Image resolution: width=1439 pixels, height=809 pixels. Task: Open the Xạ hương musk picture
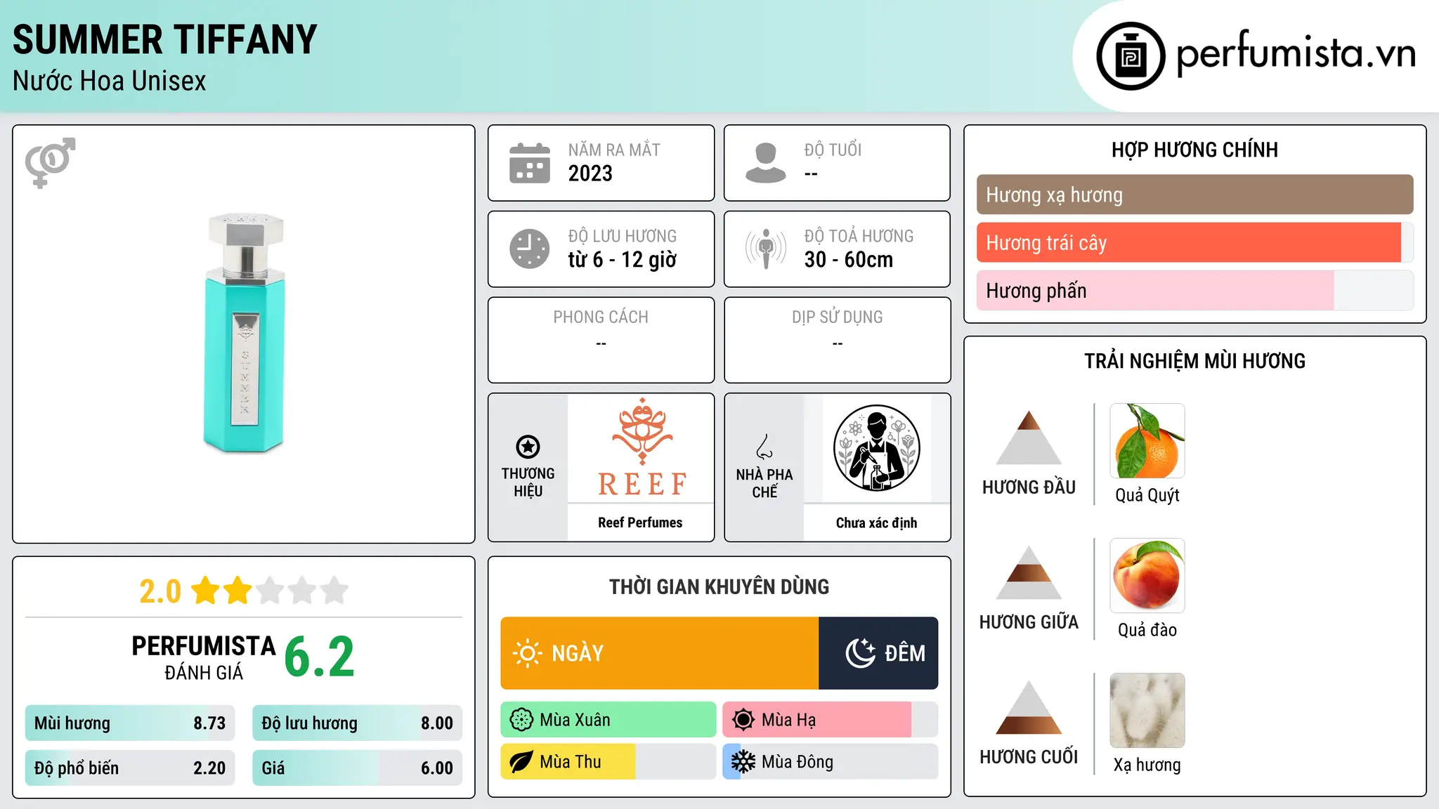[1147, 711]
